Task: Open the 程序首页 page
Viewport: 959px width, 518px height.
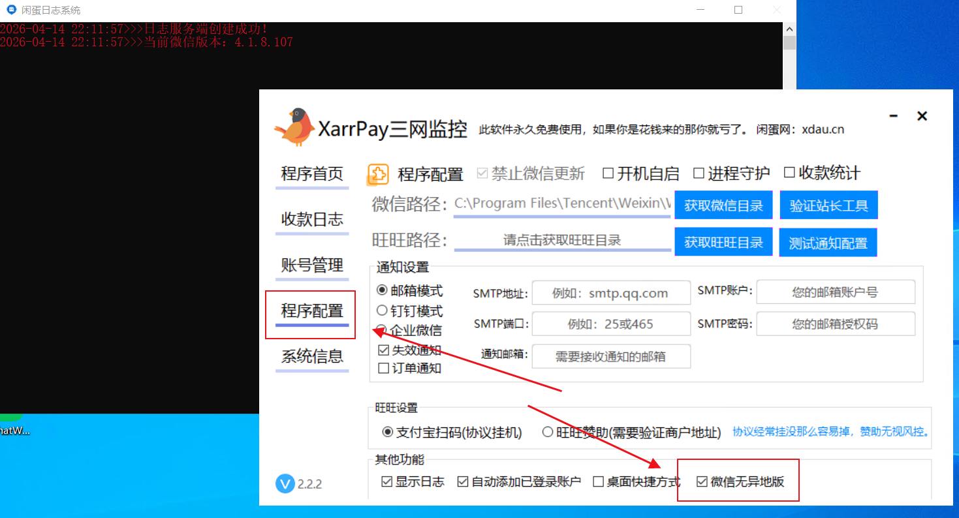Action: pyautogui.click(x=311, y=174)
